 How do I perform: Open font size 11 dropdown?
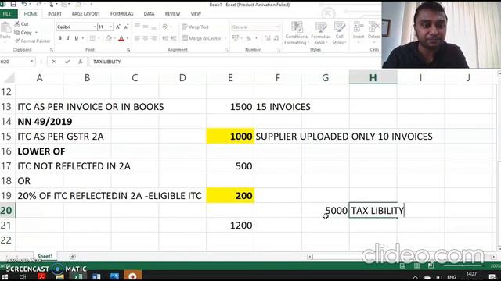tap(110, 27)
